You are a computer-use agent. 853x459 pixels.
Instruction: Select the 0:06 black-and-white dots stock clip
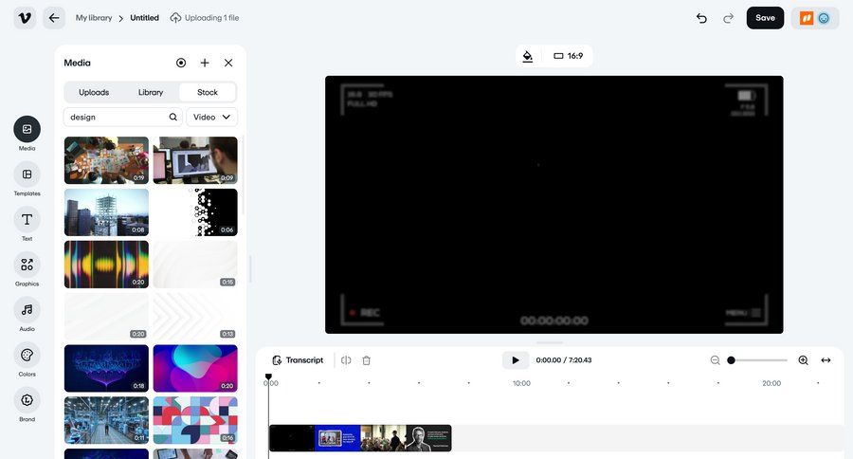pyautogui.click(x=195, y=212)
